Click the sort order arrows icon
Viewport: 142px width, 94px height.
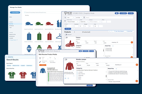coord(65,17)
